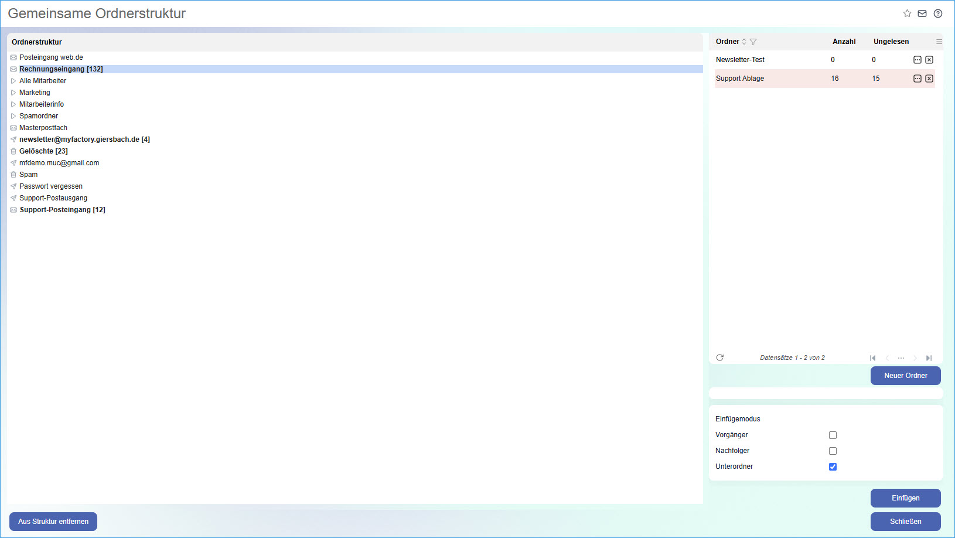Viewport: 955px width, 538px height.
Task: Click 'Datensätze 1 - 2 von 2' text
Action: [792, 357]
